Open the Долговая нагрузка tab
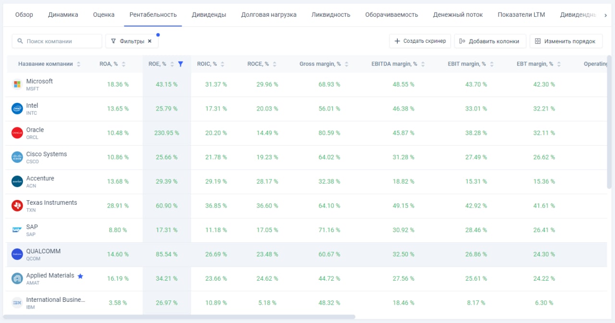 point(269,14)
